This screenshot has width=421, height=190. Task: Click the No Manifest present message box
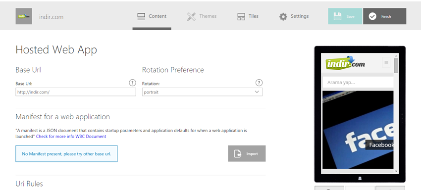pyautogui.click(x=66, y=154)
